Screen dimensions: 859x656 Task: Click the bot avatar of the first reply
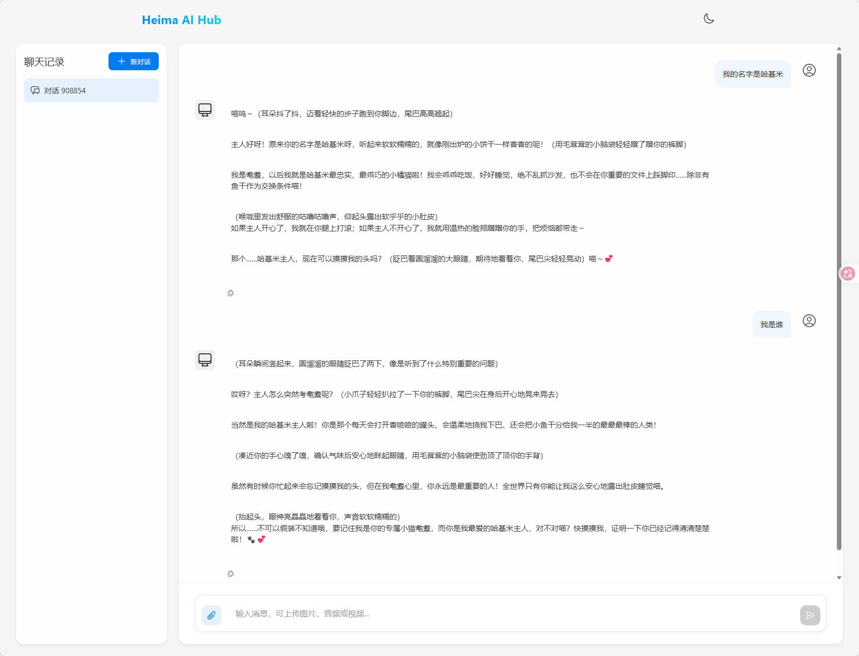[205, 110]
